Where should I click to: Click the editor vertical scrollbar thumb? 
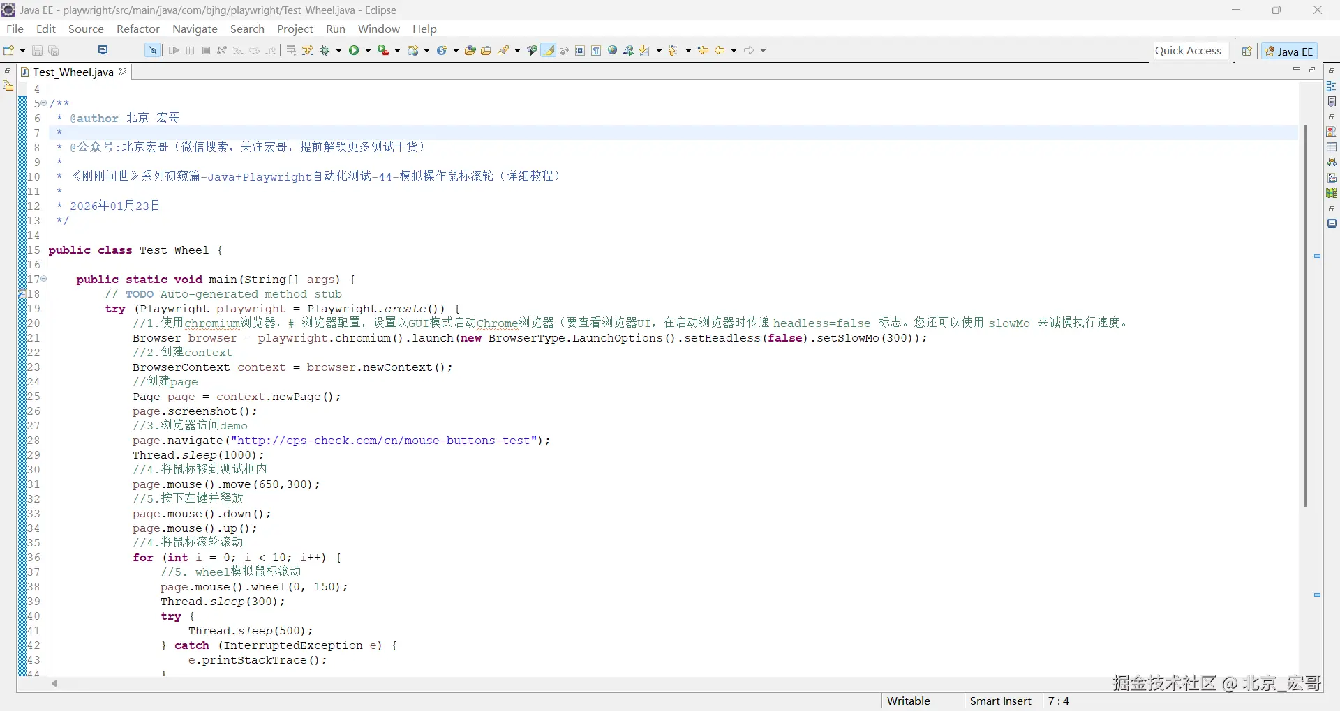[x=1305, y=316]
